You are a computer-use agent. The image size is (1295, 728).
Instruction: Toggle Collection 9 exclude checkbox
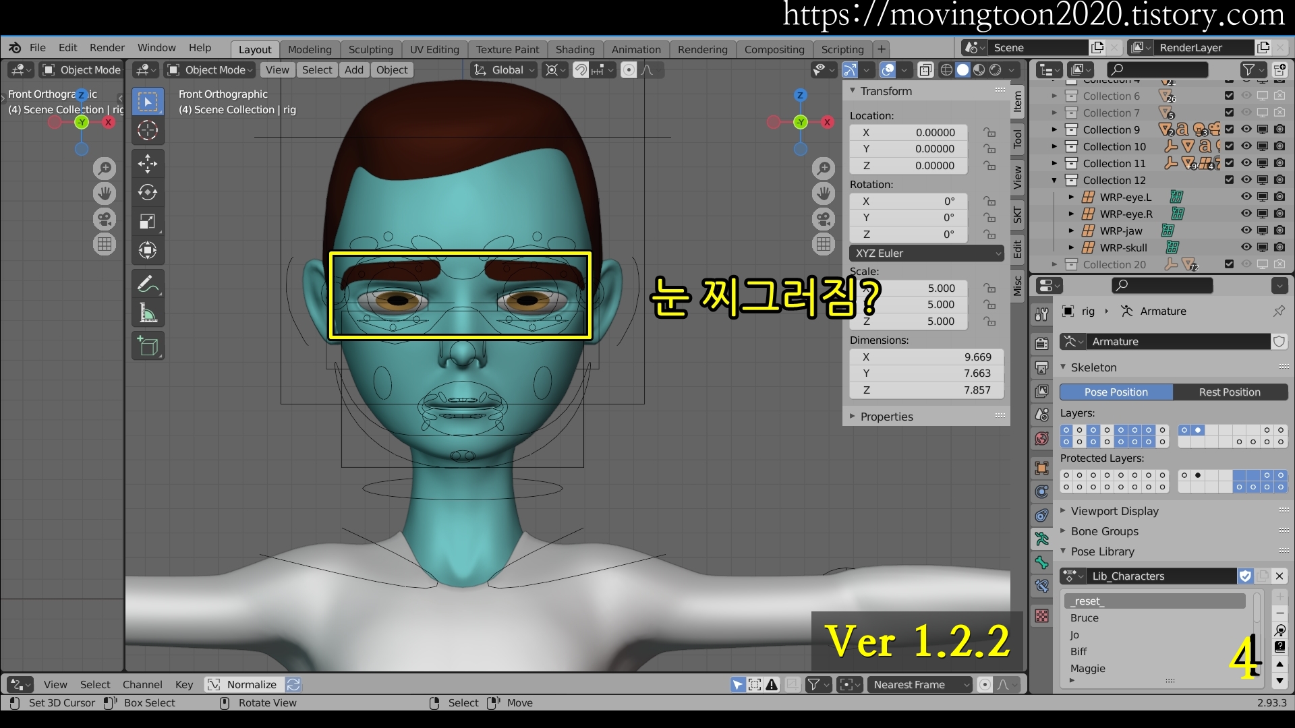coord(1229,129)
